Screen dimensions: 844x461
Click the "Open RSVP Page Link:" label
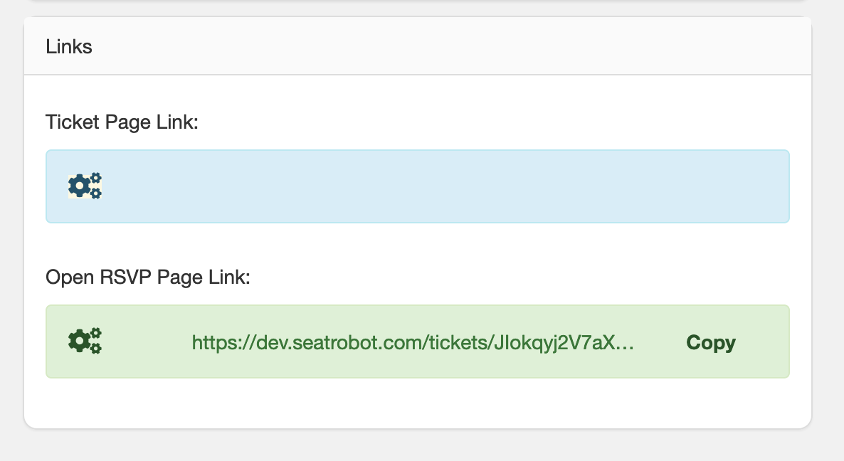(x=147, y=277)
